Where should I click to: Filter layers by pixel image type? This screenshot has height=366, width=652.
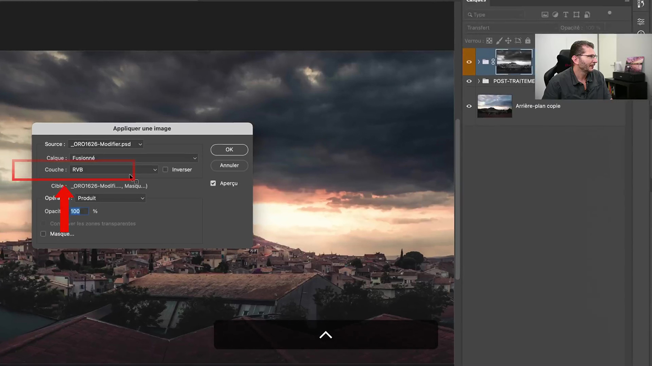click(x=545, y=15)
